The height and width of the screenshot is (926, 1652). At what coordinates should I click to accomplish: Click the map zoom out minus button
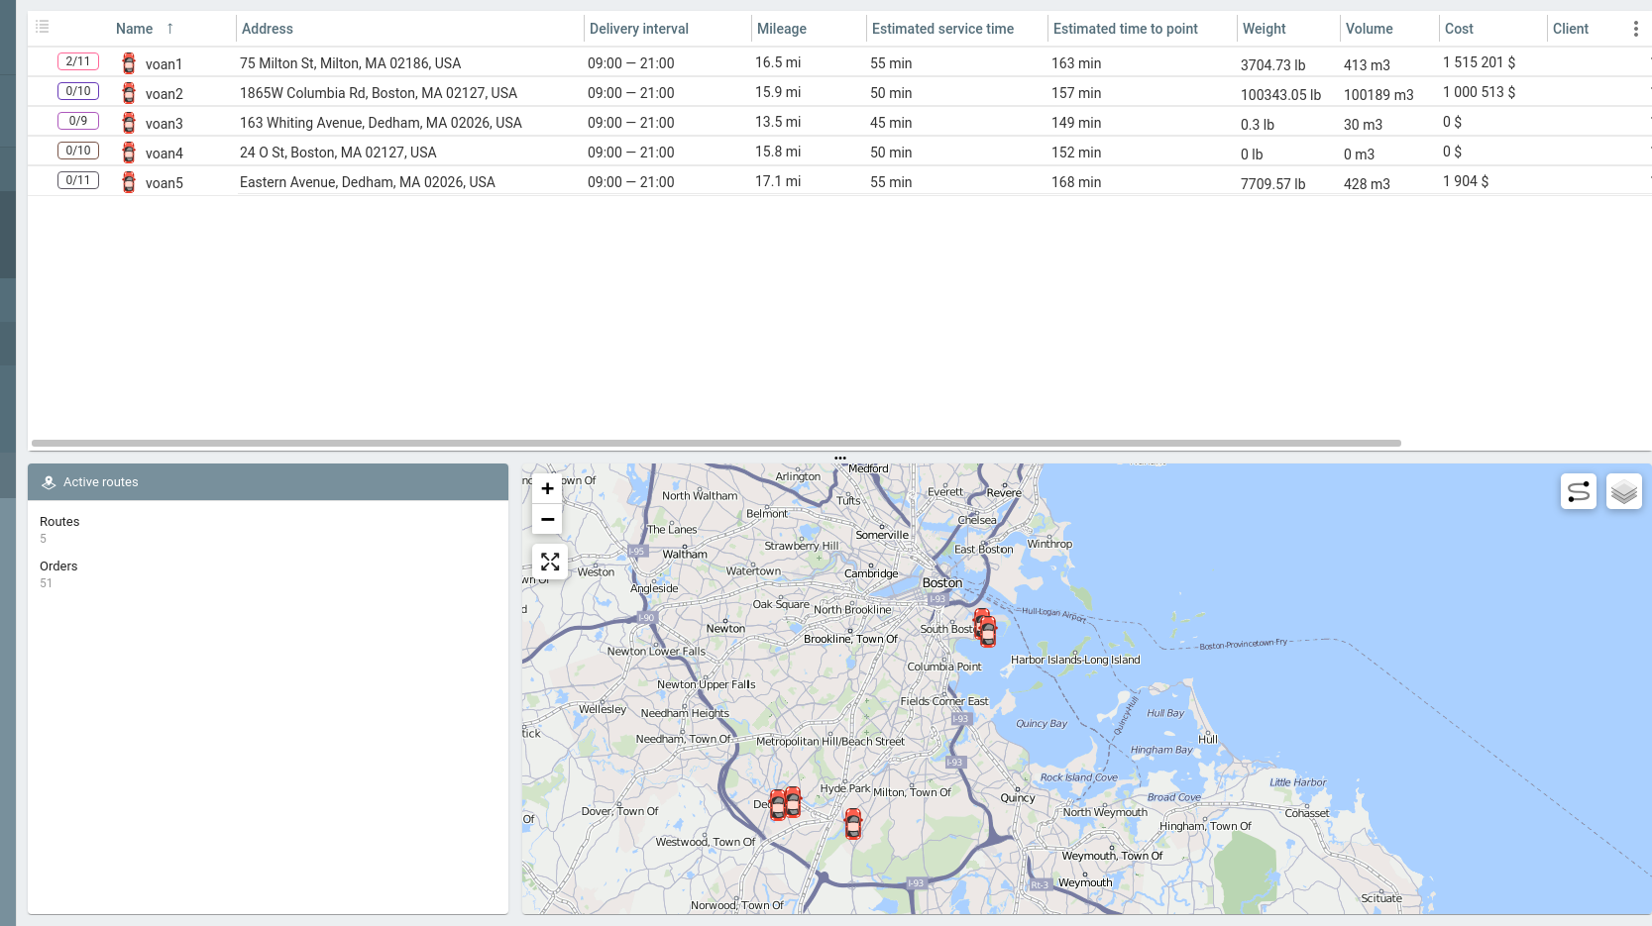click(547, 519)
